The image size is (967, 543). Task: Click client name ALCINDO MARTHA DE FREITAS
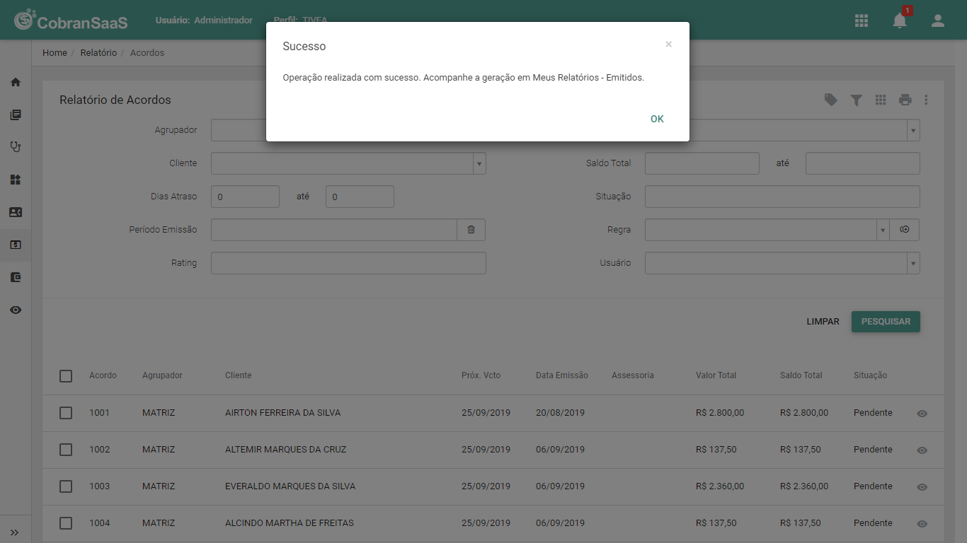tap(289, 523)
